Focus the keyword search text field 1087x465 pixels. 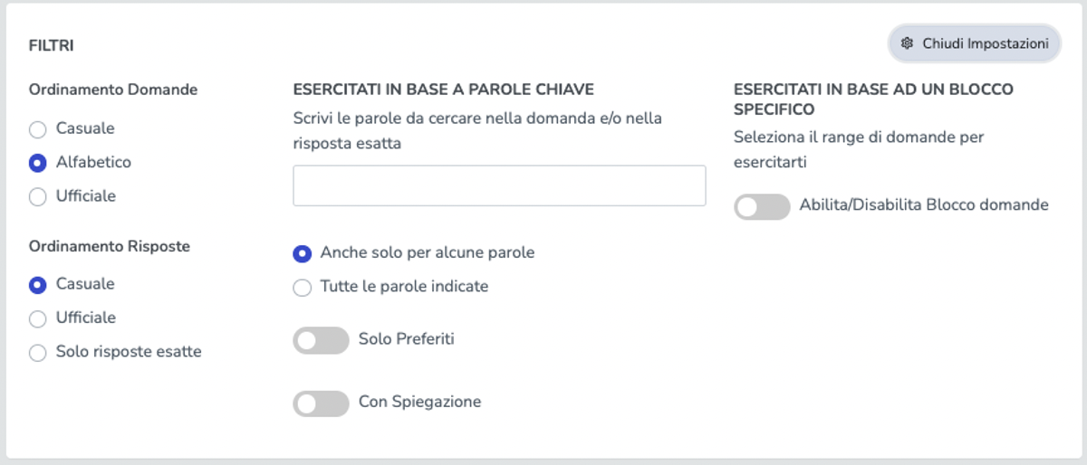click(x=499, y=185)
